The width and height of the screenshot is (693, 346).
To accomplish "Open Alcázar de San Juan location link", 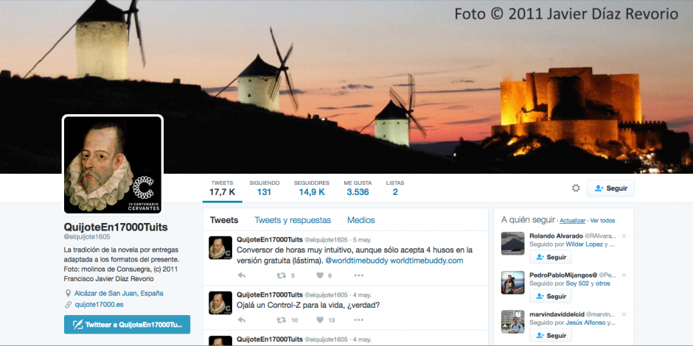I will coord(119,293).
